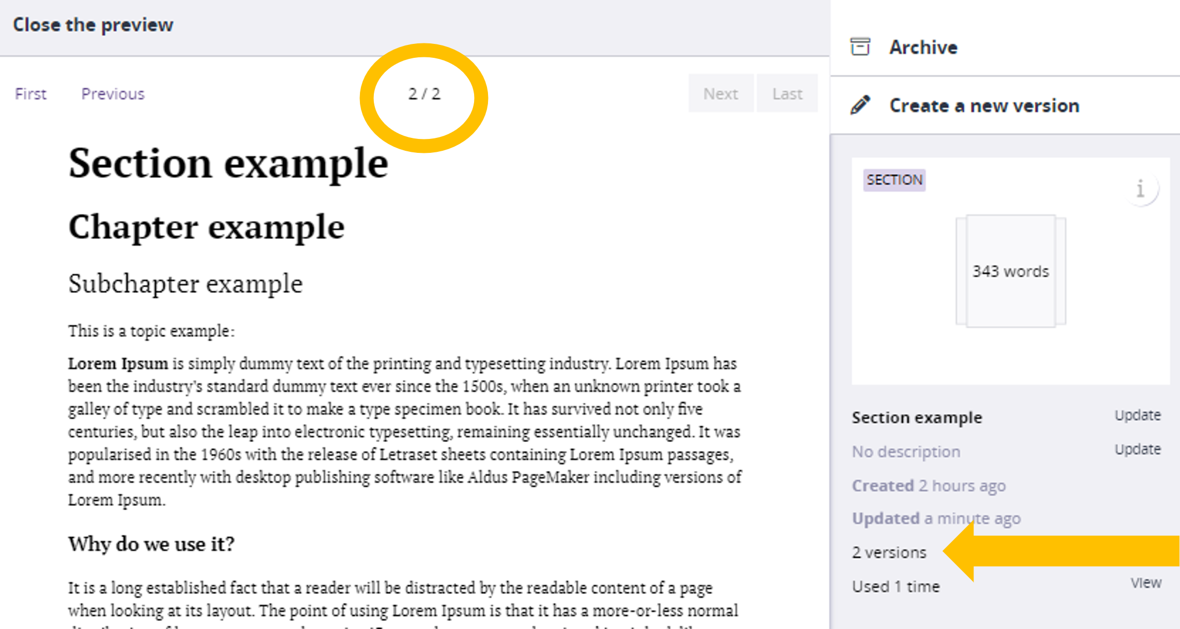Viewport: 1180px width, 629px height.
Task: Click the Archive menu label
Action: coord(923,48)
